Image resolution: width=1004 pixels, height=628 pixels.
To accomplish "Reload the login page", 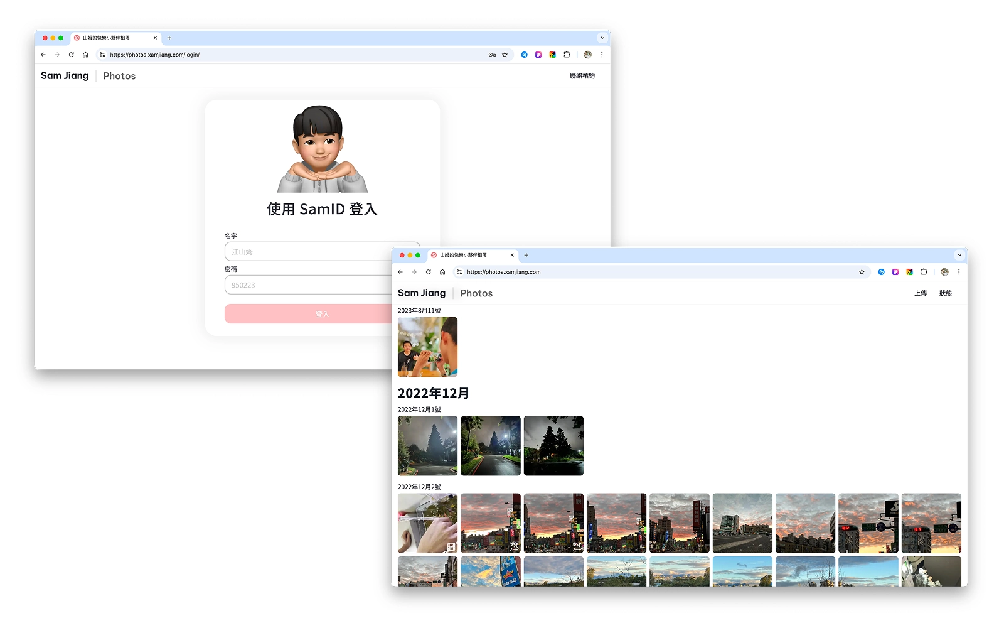I will point(72,55).
